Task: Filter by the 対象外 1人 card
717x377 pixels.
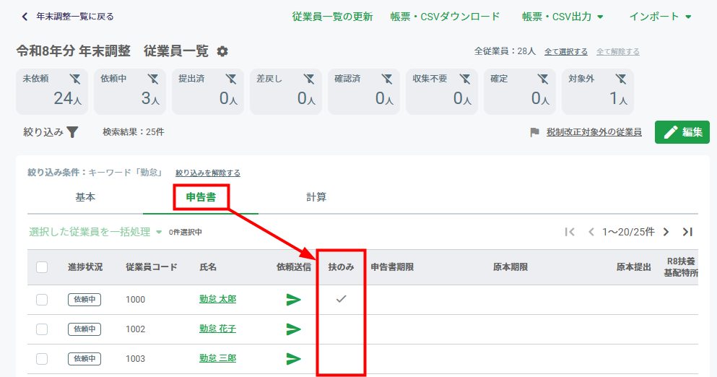Action: 598,92
